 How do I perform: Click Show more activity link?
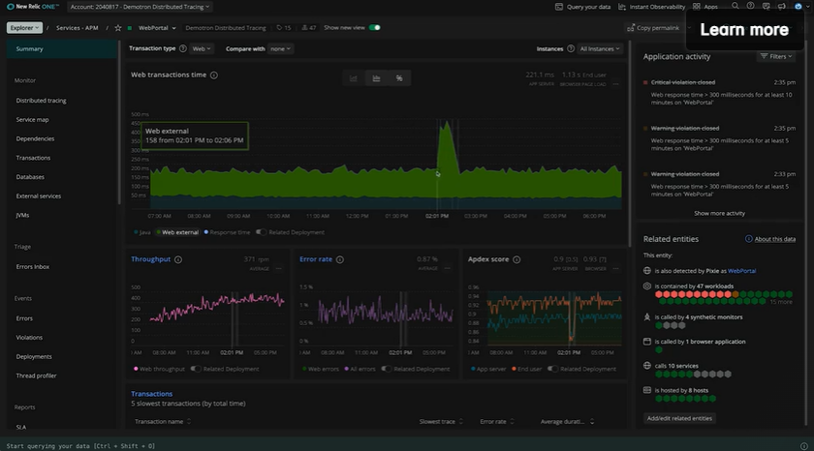point(719,213)
